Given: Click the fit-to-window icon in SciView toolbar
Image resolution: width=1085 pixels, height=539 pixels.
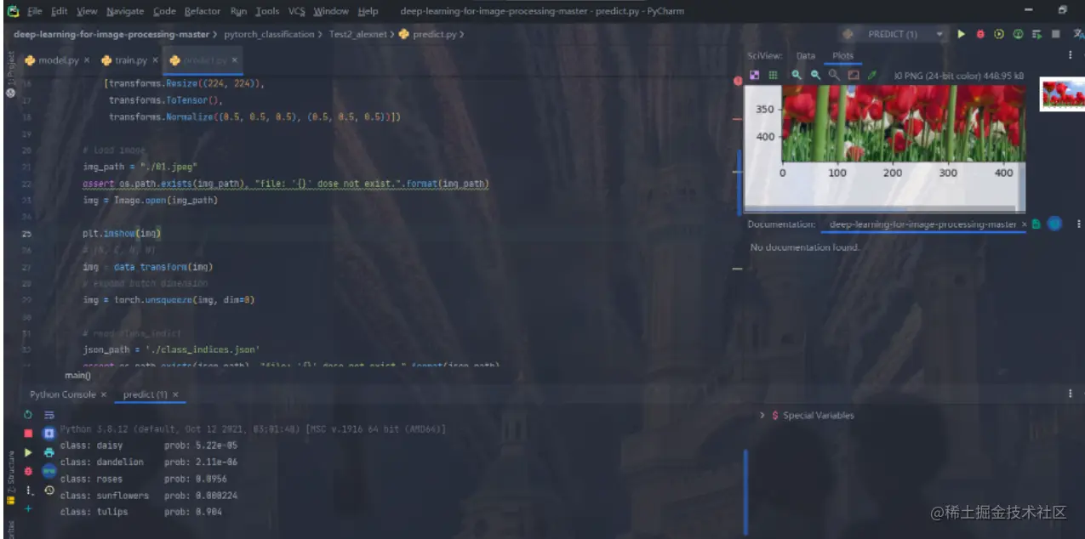Looking at the screenshot, I should tap(854, 76).
